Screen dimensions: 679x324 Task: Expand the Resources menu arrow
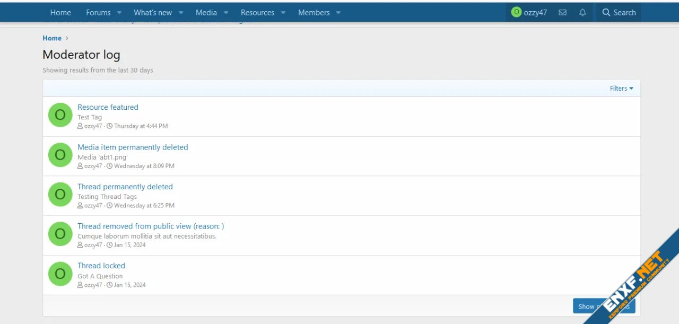[x=283, y=12]
